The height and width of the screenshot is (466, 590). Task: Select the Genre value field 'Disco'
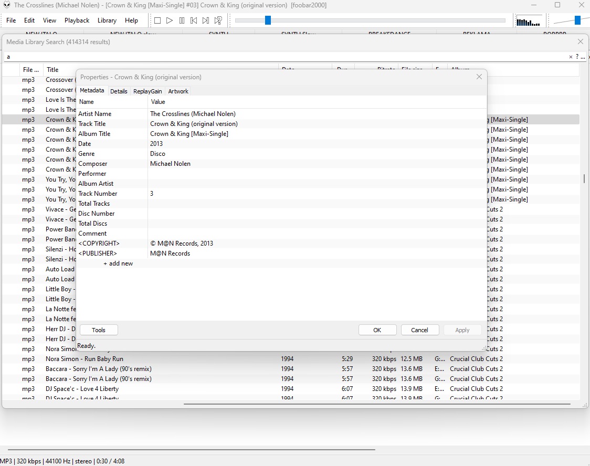pyautogui.click(x=158, y=154)
